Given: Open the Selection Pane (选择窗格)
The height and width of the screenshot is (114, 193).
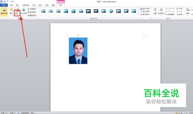Looking at the screenshot, I should 170,15.
